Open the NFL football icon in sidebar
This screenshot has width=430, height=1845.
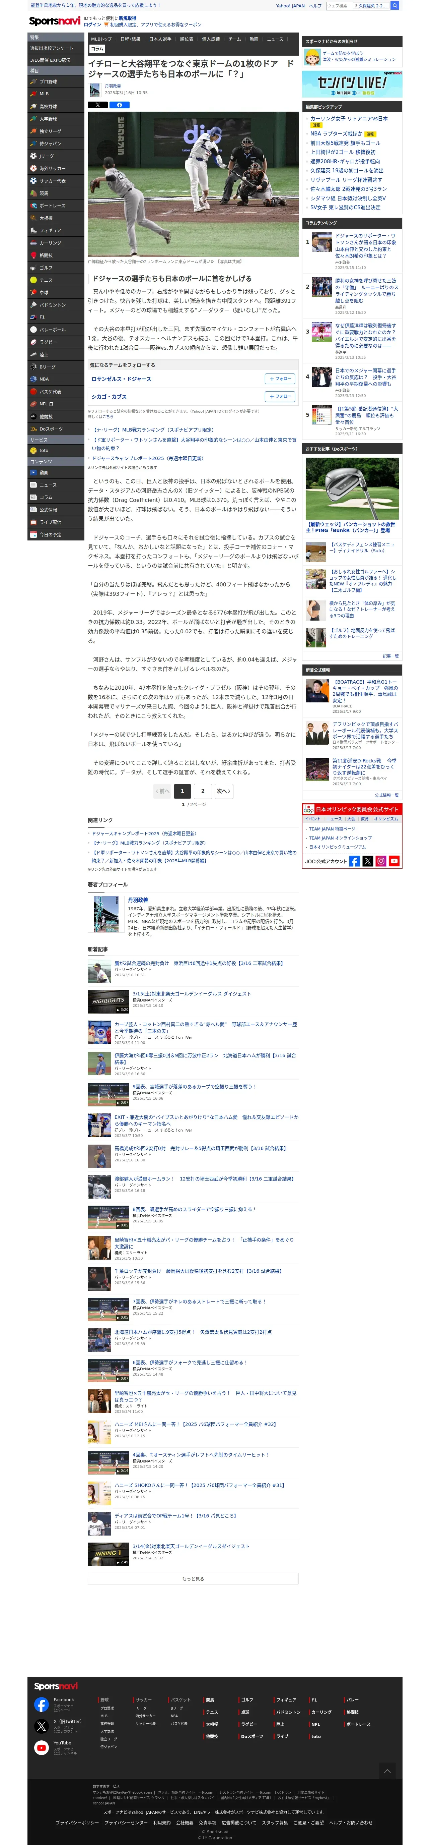click(33, 404)
